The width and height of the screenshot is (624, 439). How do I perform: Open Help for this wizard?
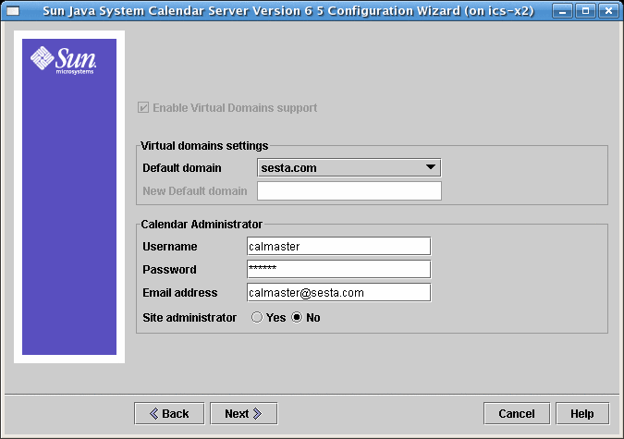coord(582,414)
